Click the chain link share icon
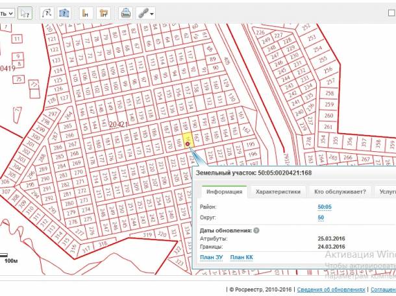This screenshot has width=396, height=296. (143, 13)
